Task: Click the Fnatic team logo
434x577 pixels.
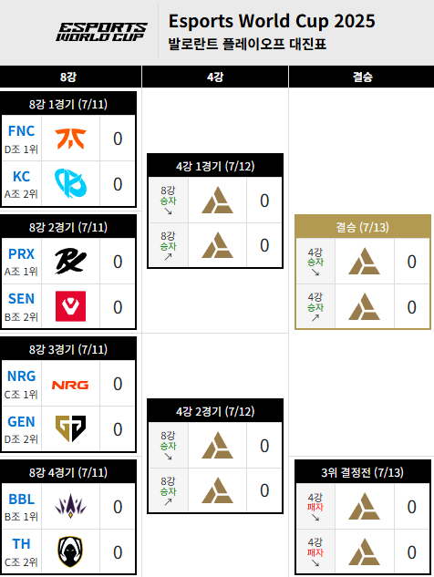Action: (70, 139)
